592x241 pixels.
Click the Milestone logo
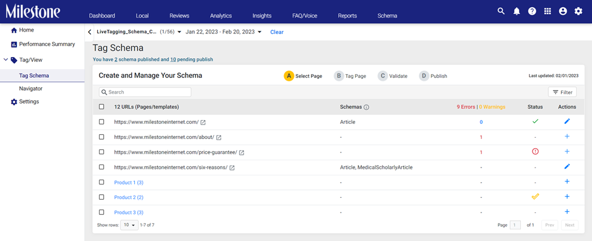[x=32, y=12]
